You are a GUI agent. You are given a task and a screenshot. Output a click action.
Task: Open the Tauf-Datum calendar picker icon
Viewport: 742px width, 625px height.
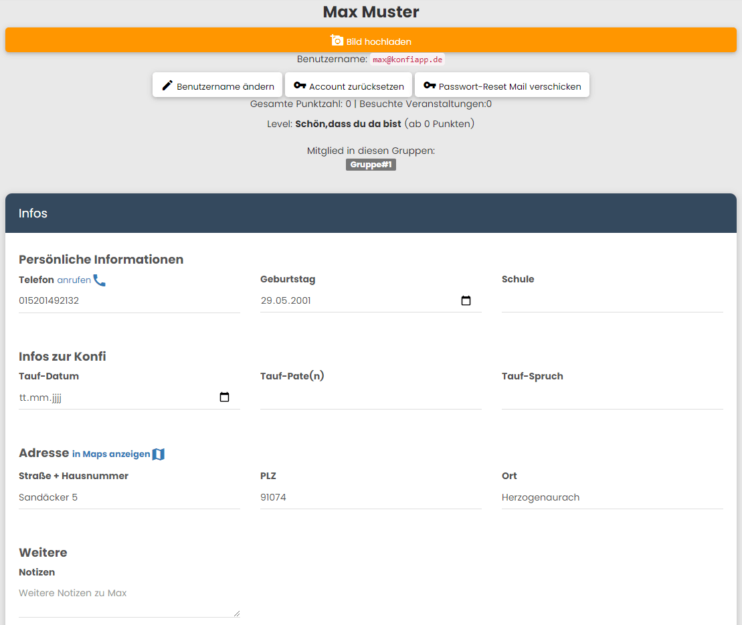(x=225, y=397)
